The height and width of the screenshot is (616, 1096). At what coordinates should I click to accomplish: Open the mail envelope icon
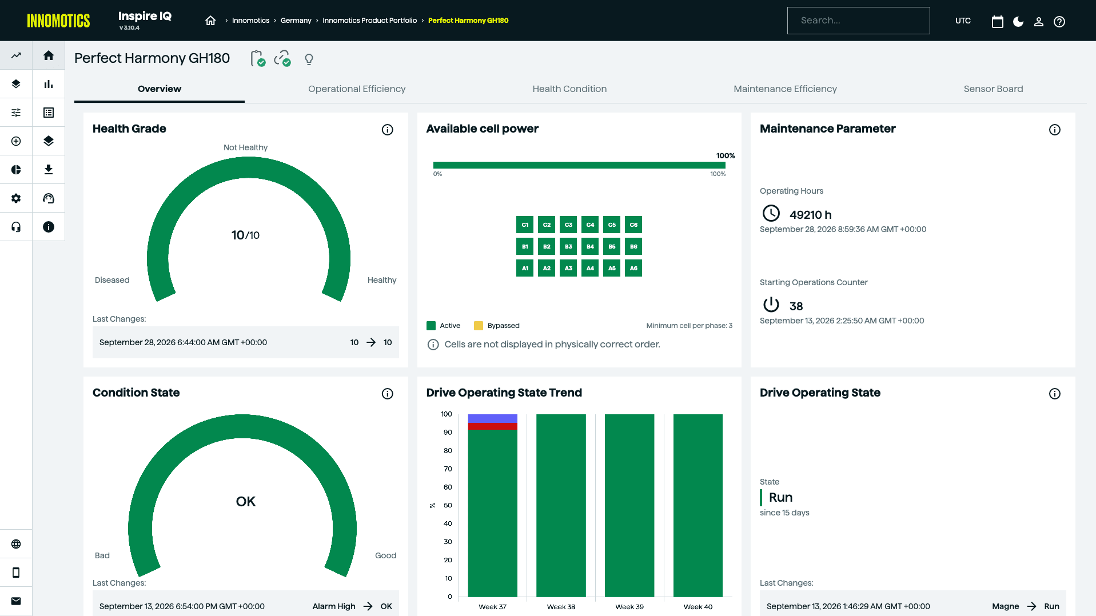[x=16, y=601]
